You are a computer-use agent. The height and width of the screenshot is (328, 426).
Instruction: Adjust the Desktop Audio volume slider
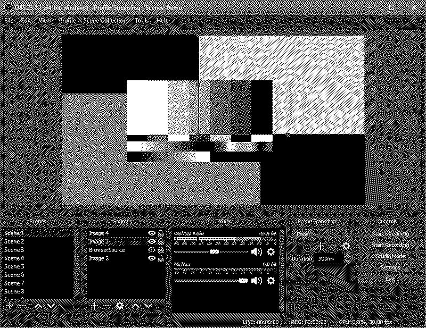click(x=214, y=251)
